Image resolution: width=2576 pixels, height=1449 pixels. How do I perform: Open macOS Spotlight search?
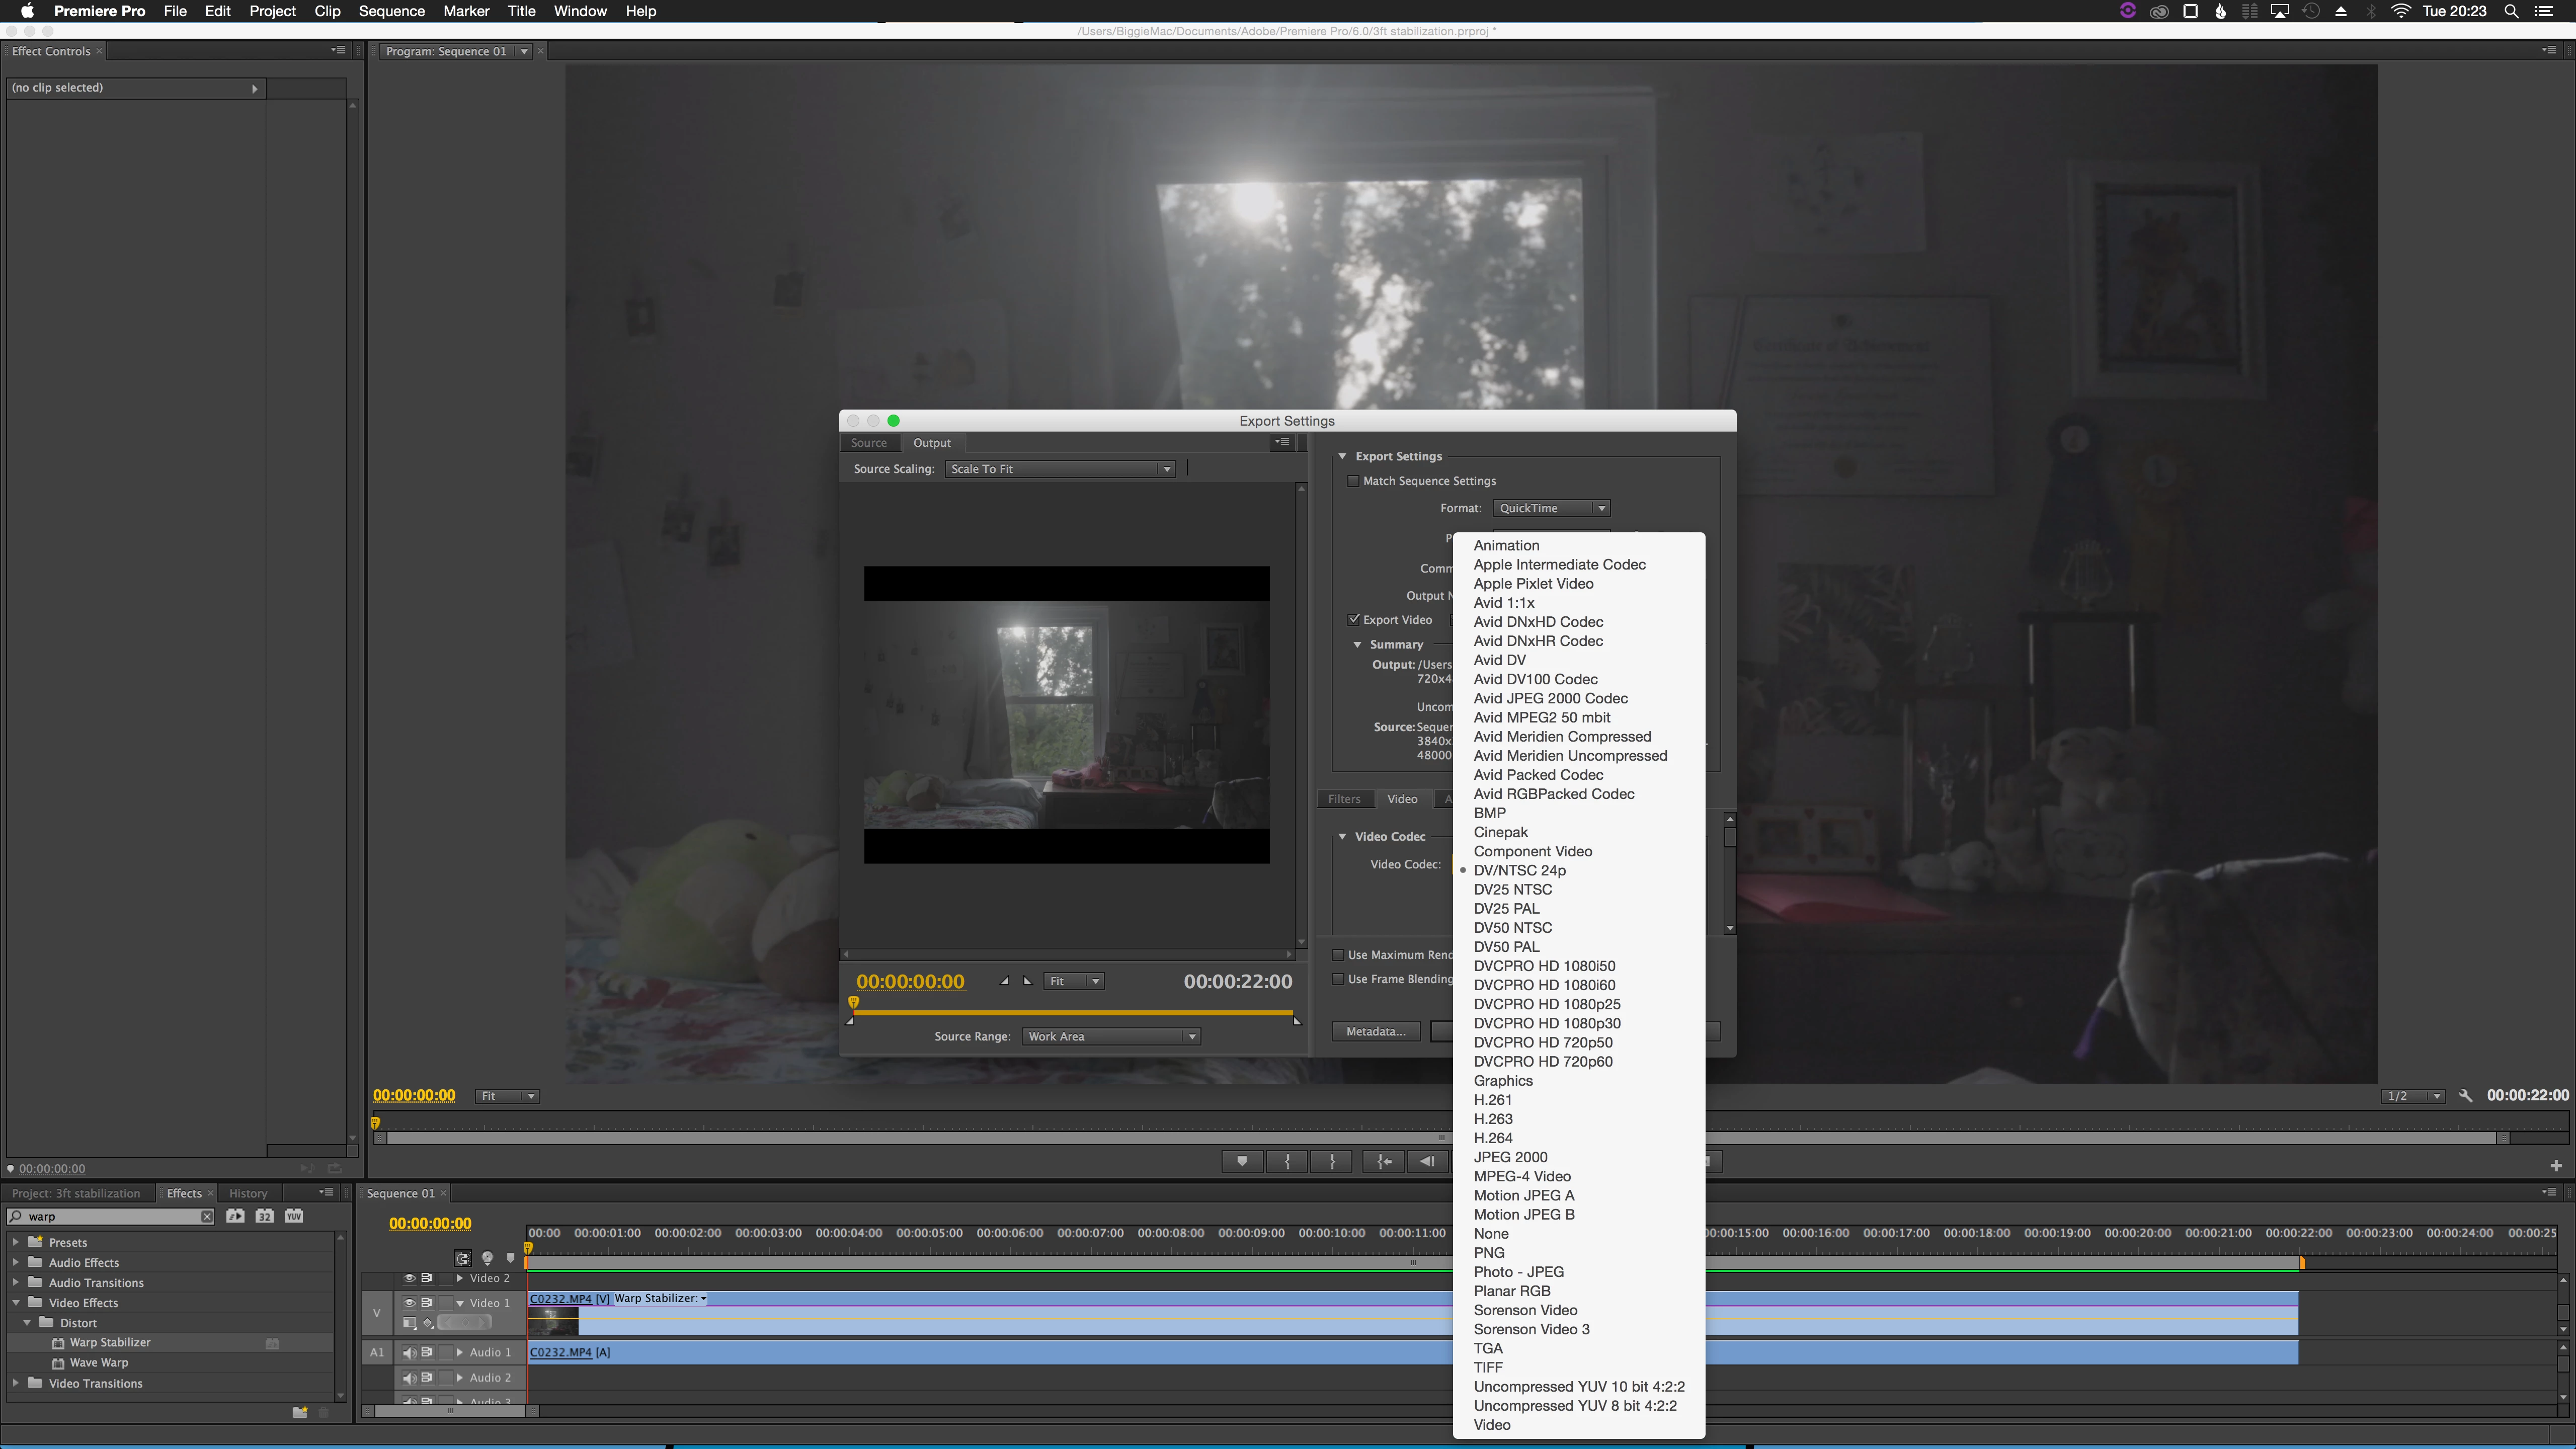[2511, 11]
